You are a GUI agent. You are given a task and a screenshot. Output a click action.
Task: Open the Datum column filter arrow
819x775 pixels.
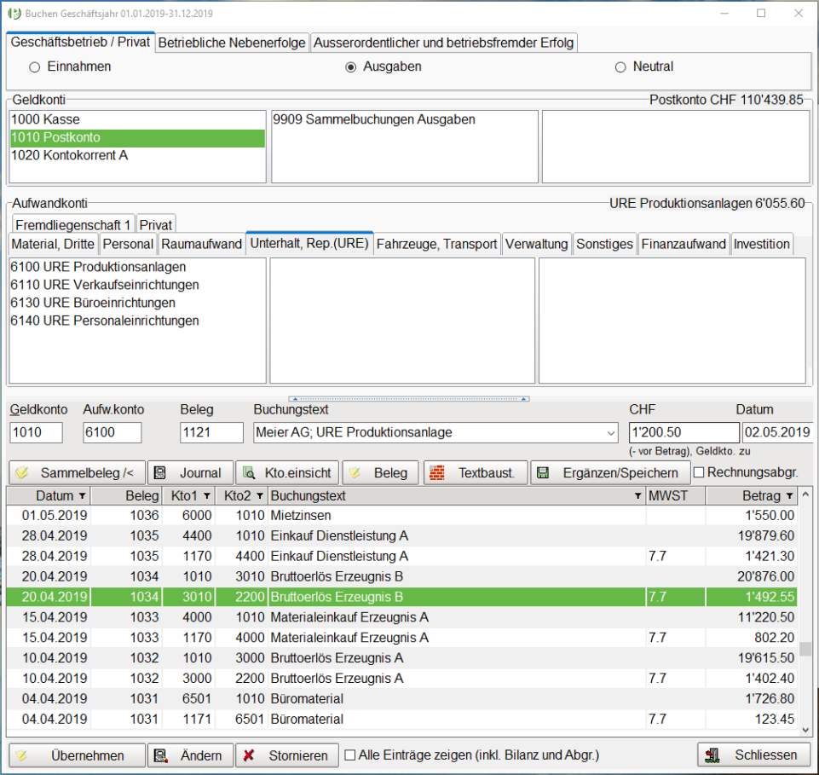[x=82, y=496]
